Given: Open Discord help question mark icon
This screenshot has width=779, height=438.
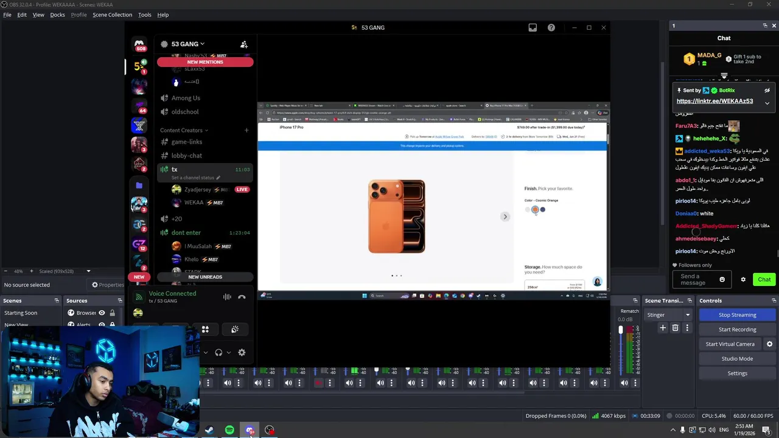Looking at the screenshot, I should click(x=551, y=27).
